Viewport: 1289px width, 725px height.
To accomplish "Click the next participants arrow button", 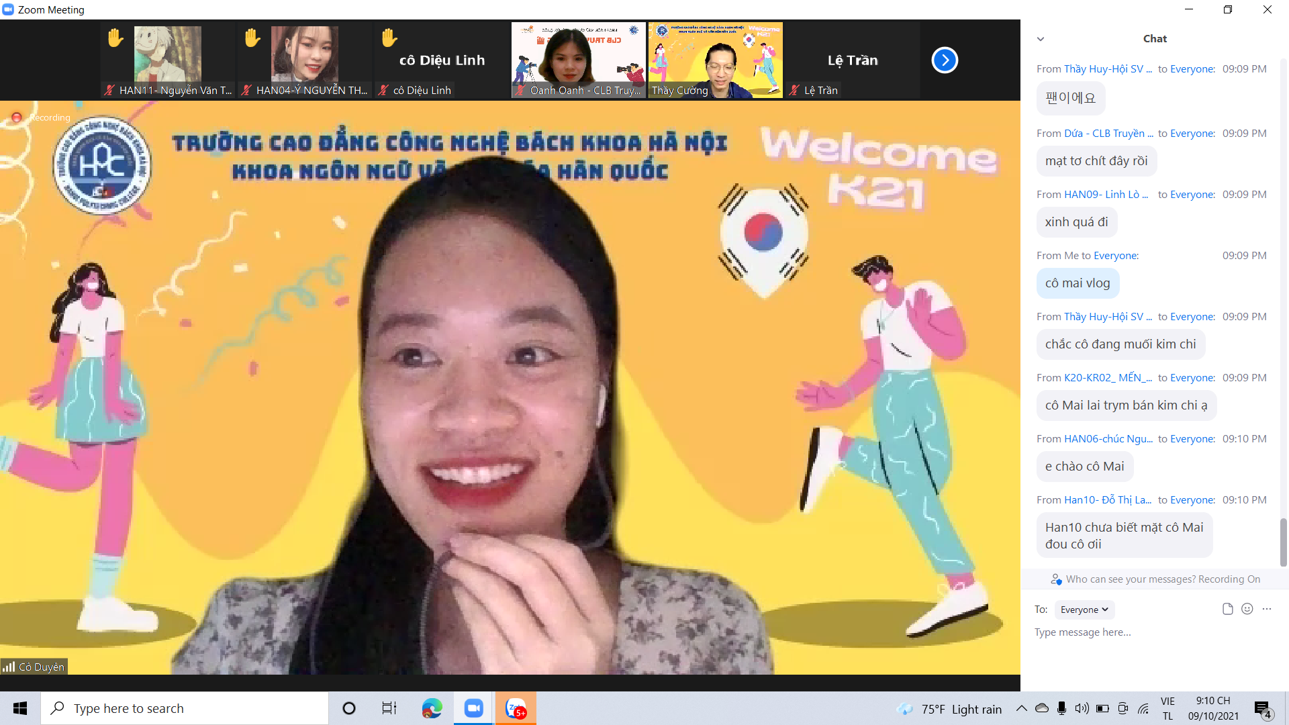I will tap(945, 60).
